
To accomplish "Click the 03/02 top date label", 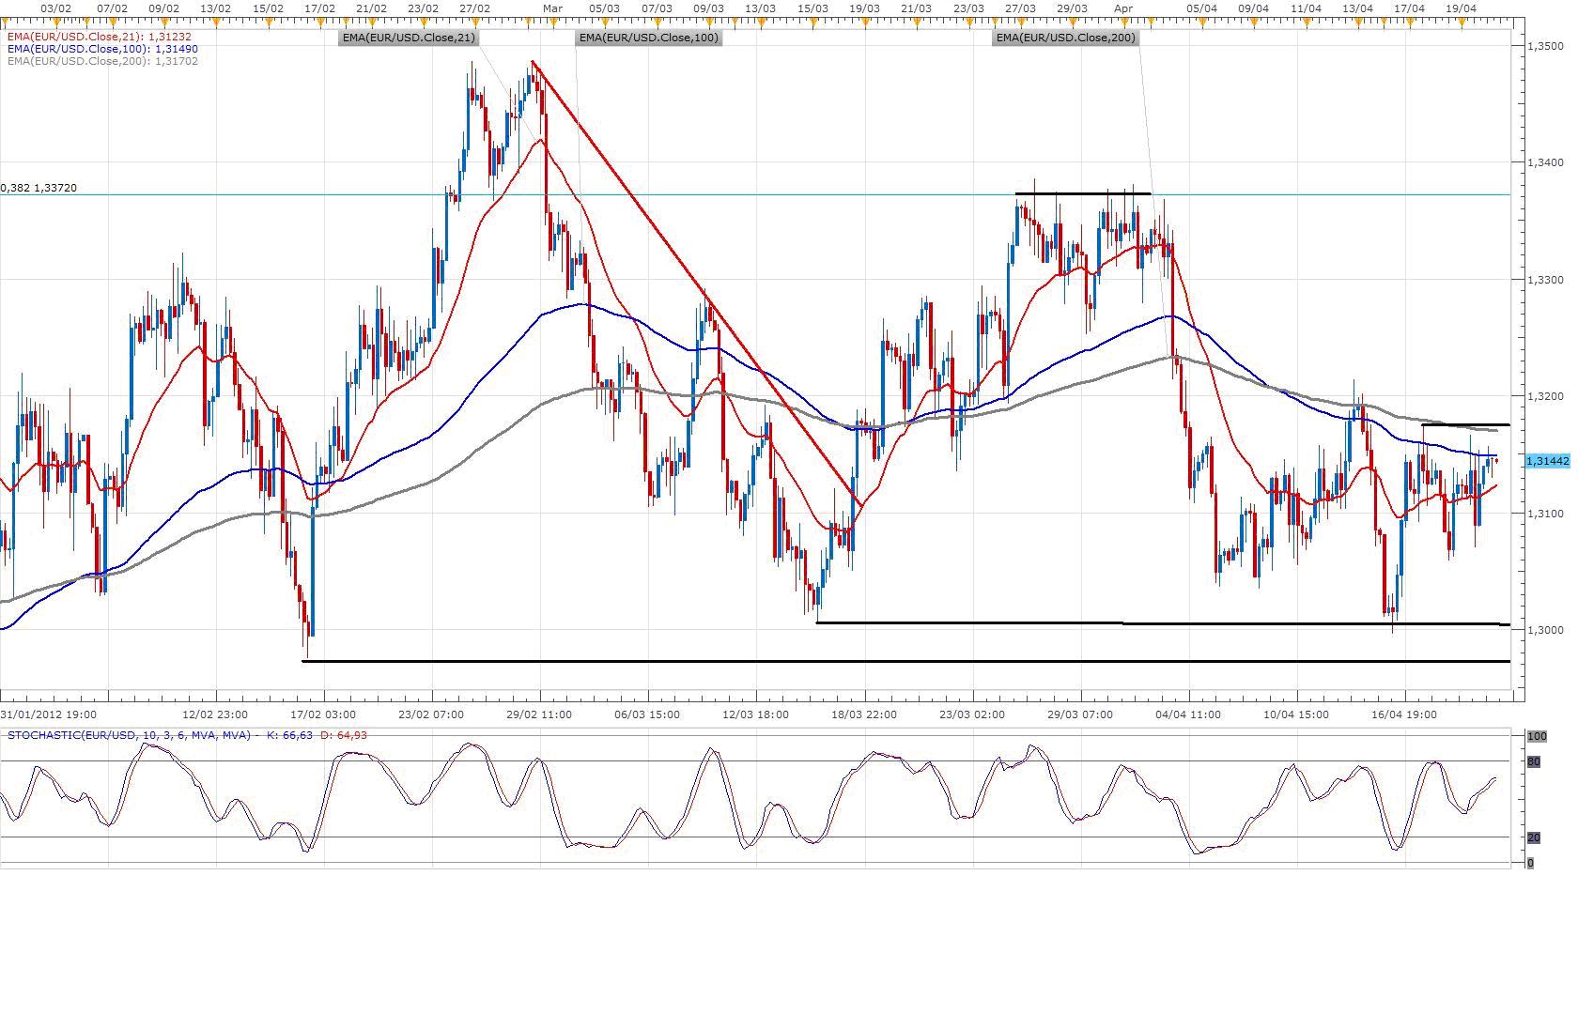I will tap(56, 8).
